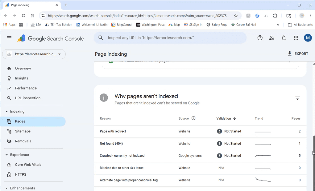315x191 pixels.
Task: Reload the page in browser
Action: coord(23,16)
